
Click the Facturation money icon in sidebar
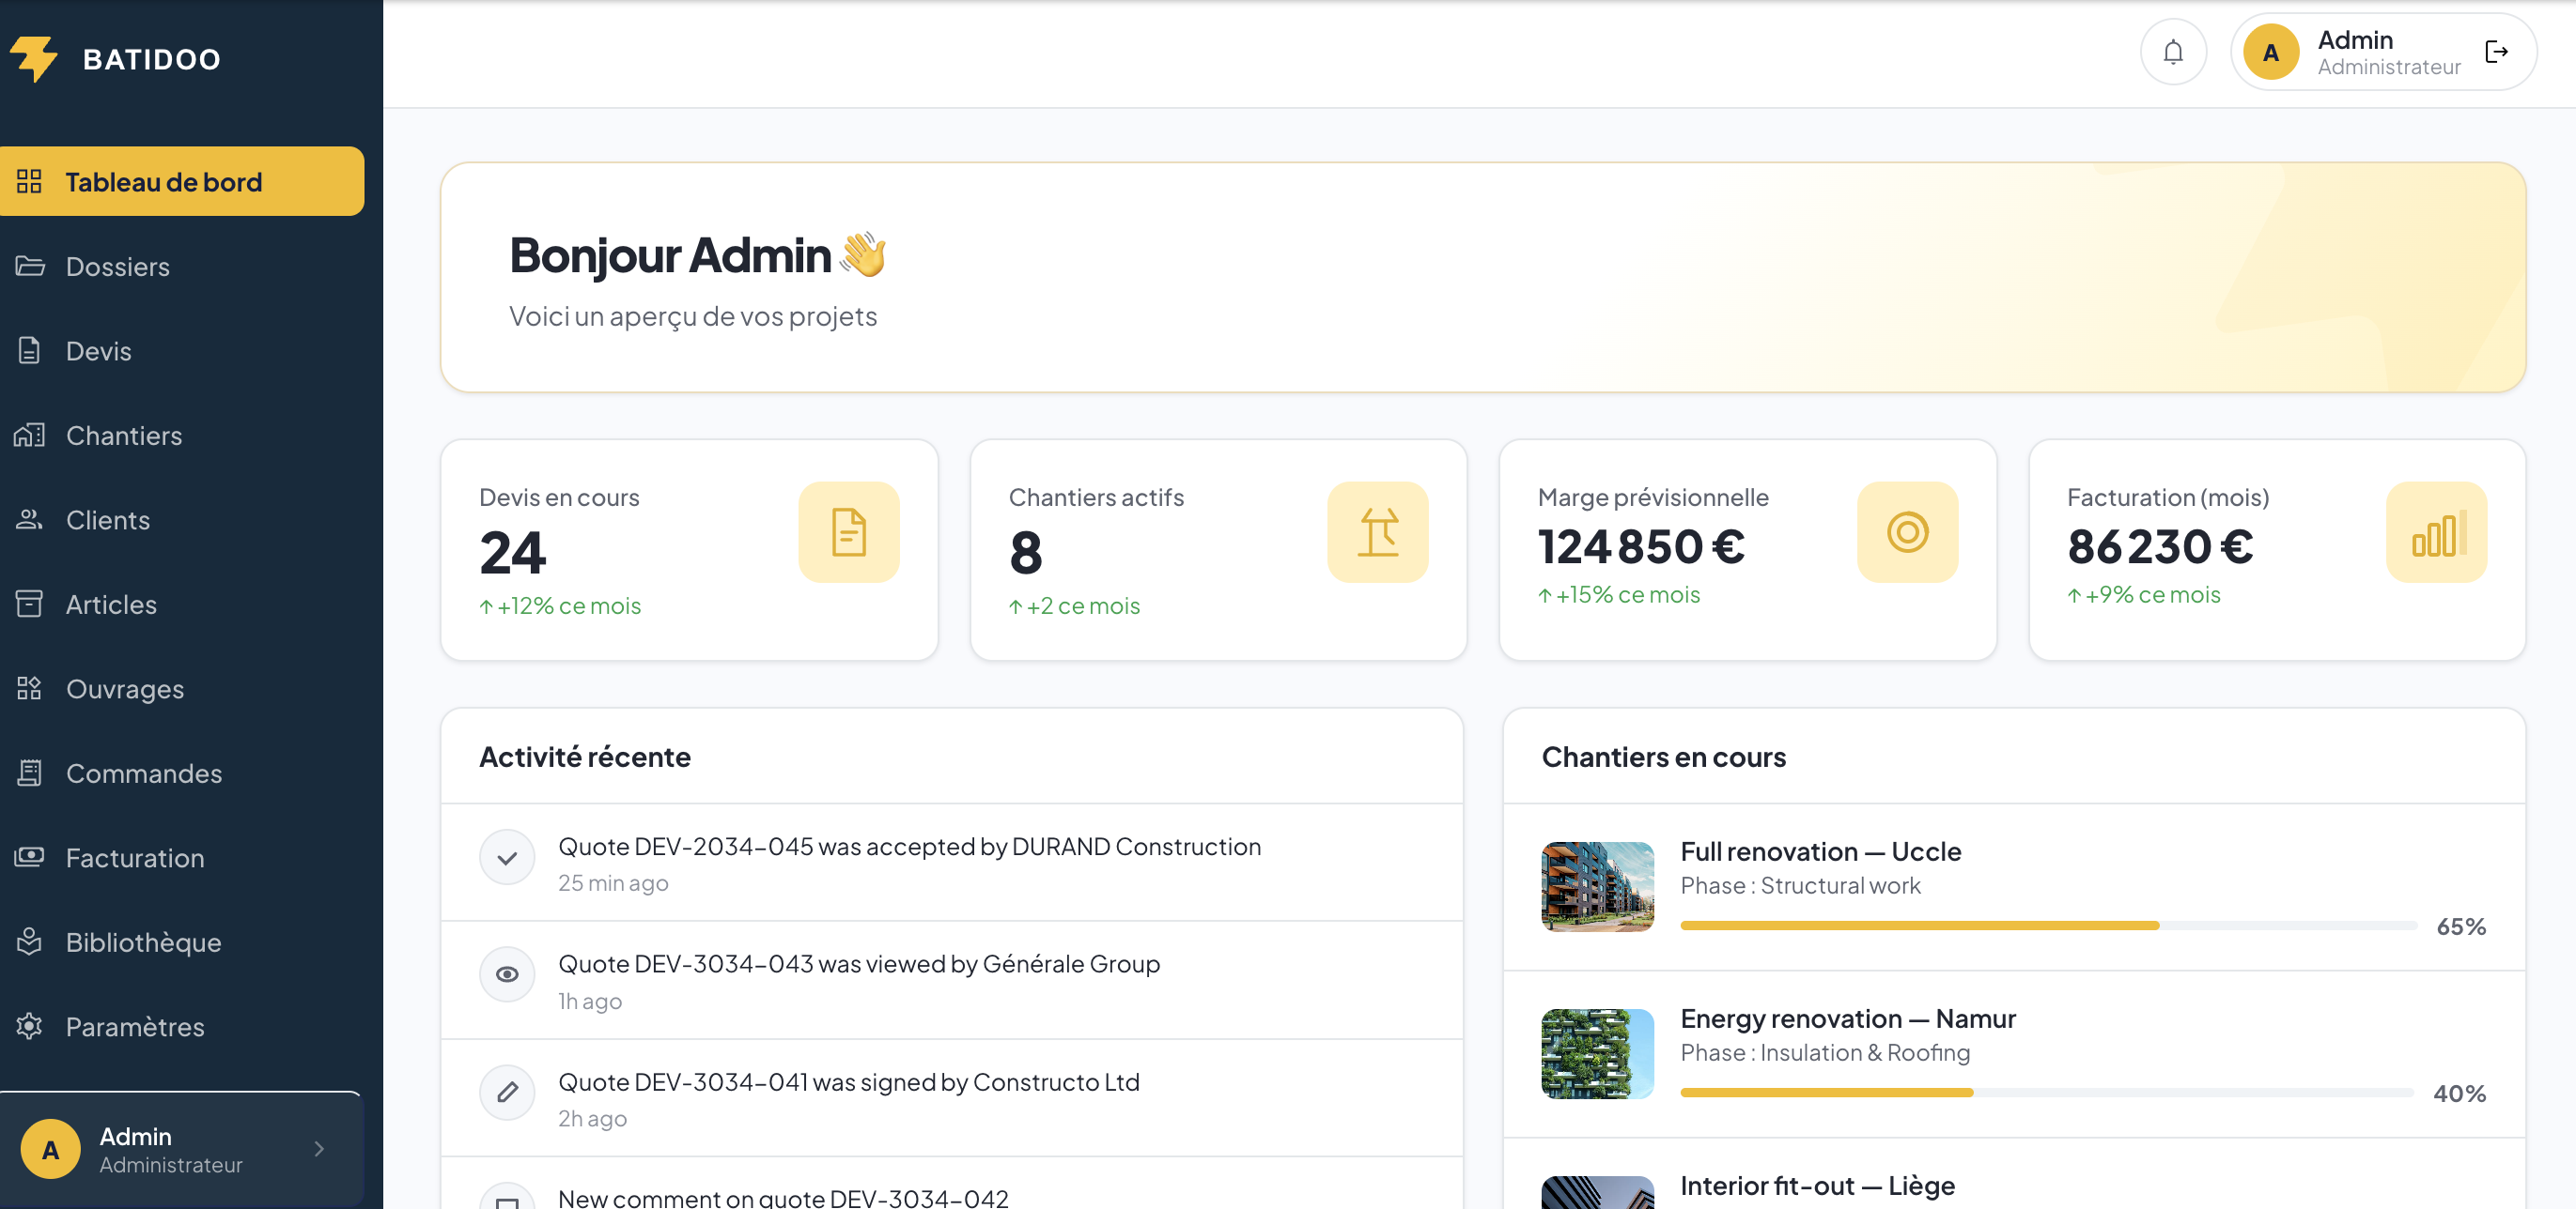(29, 857)
